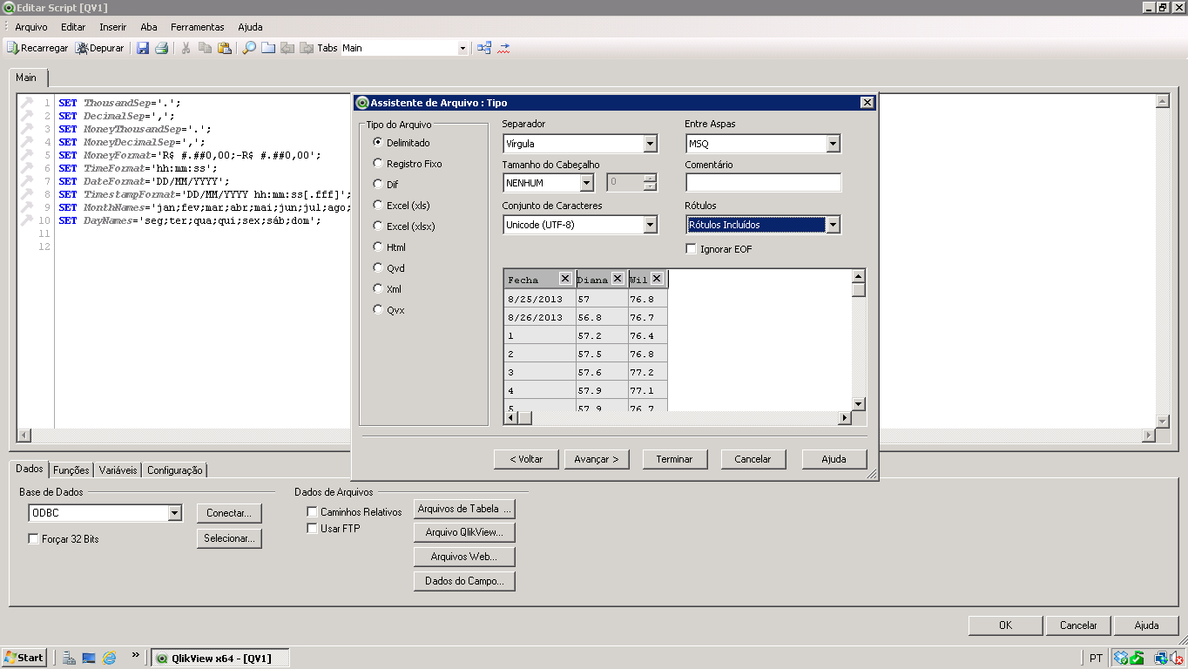Screen dimensions: 1188x669
Task: Add a new script tab via folder icon
Action: tap(268, 48)
